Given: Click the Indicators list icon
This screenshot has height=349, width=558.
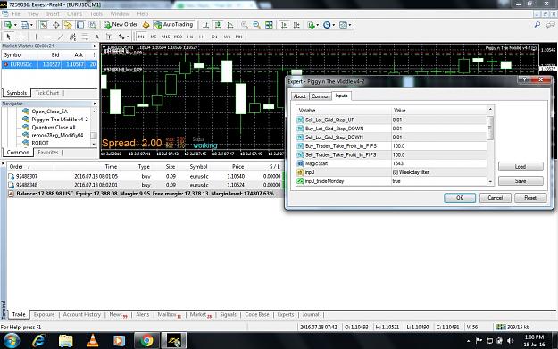Looking at the screenshot, I should (311, 25).
